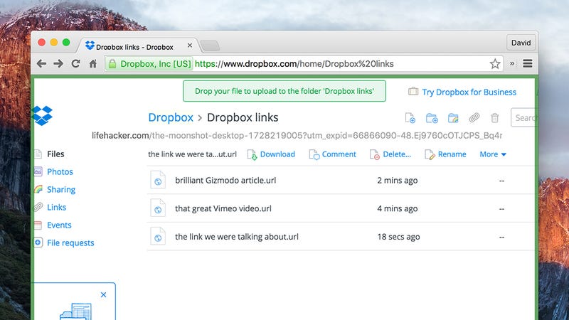Click the '4 mins ago' timestamp
This screenshot has height=320, width=569.
[398, 208]
